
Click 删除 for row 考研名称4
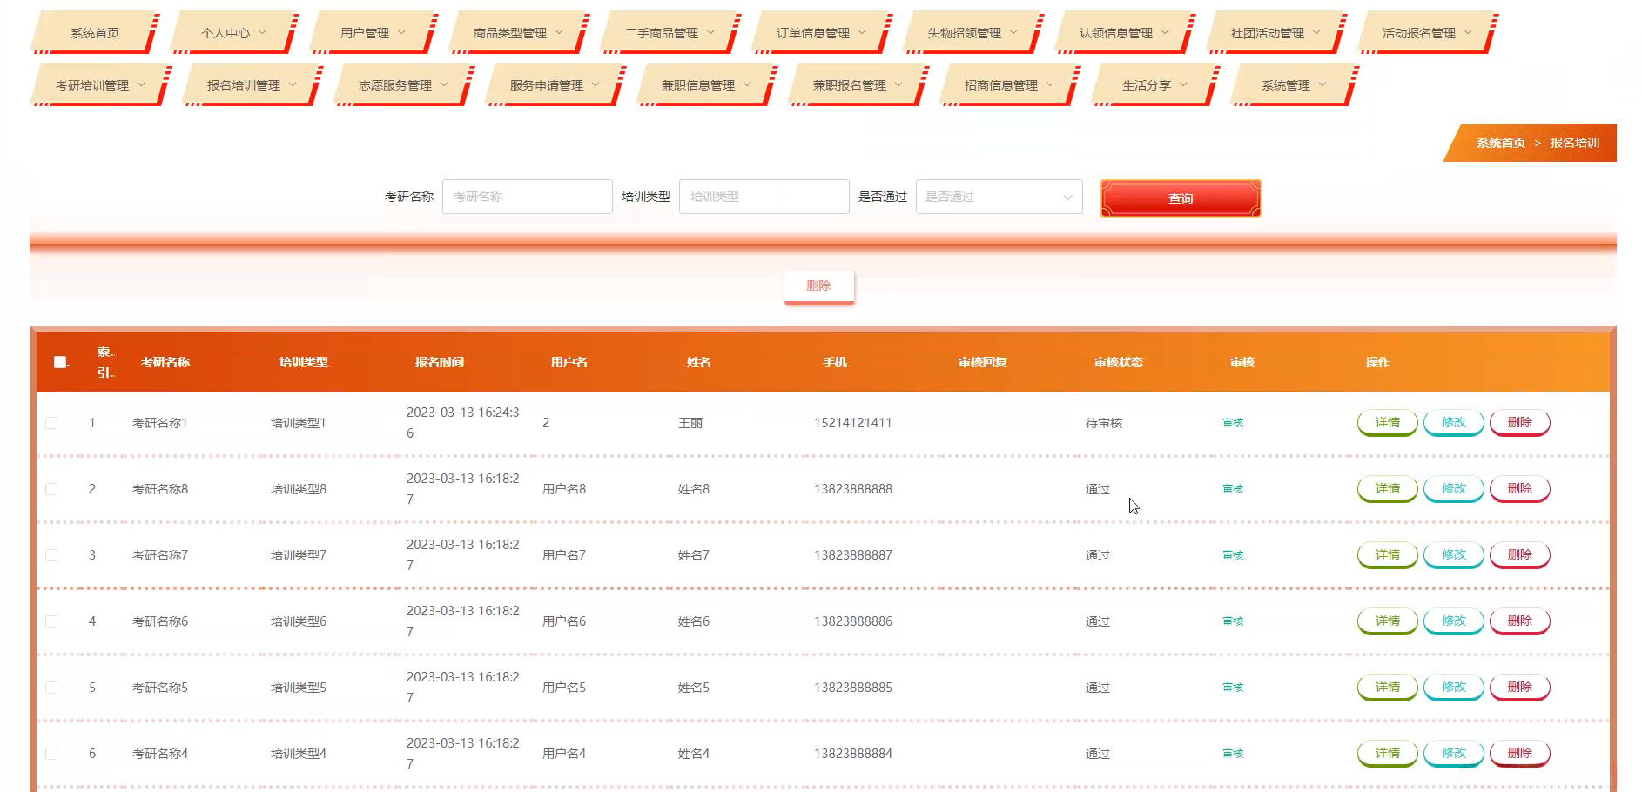tap(1520, 754)
